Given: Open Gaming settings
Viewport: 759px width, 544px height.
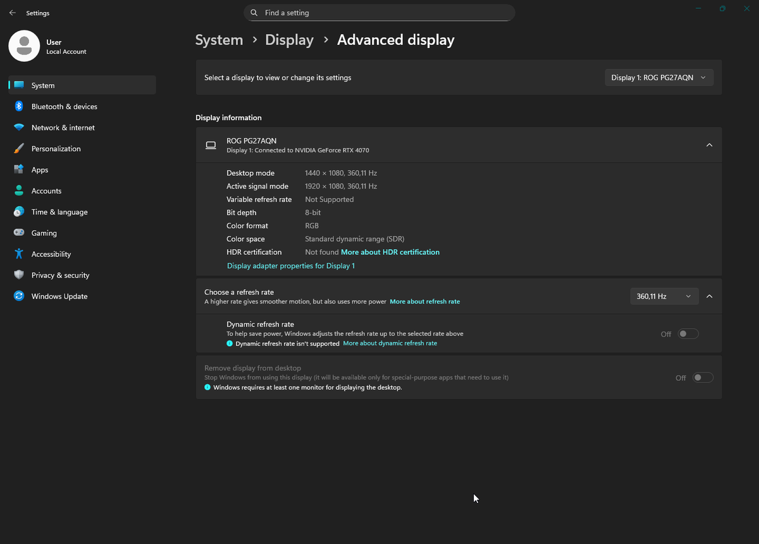Looking at the screenshot, I should click(x=82, y=233).
